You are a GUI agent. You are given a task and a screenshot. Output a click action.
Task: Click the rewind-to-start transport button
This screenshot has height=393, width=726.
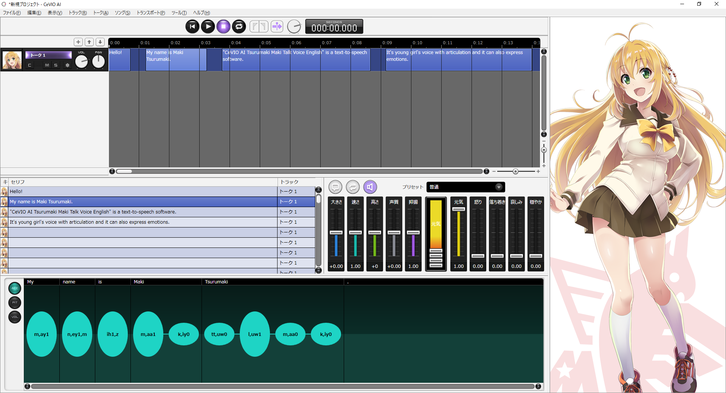click(192, 26)
